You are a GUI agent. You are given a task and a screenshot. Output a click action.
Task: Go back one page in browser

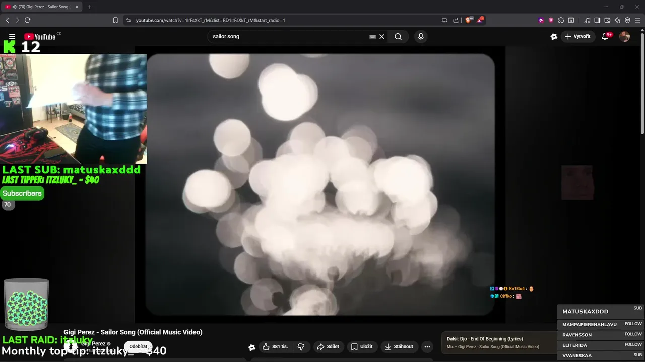7,20
